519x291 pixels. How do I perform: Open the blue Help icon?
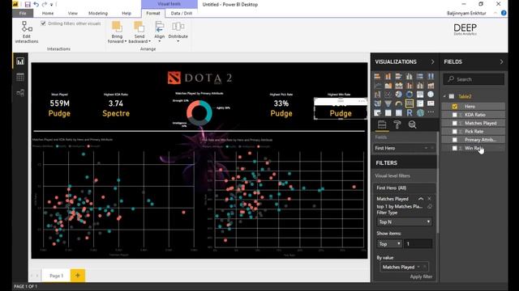504,13
